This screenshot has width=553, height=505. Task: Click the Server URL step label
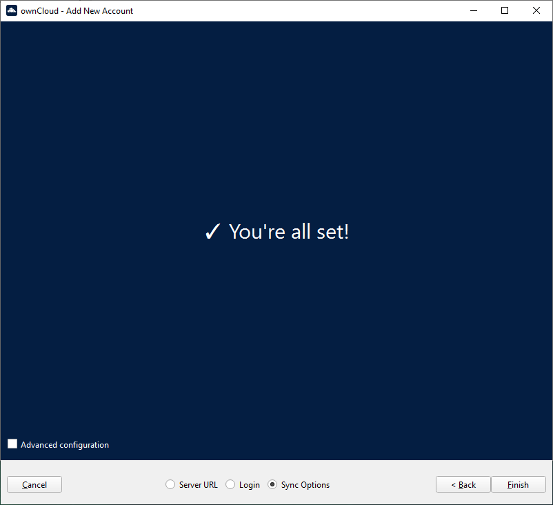pos(198,485)
